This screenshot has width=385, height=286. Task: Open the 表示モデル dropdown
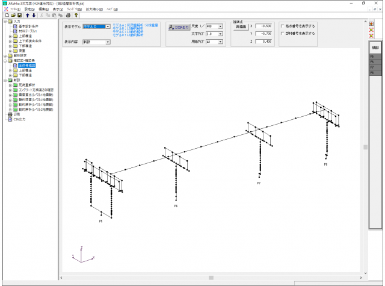coord(108,27)
